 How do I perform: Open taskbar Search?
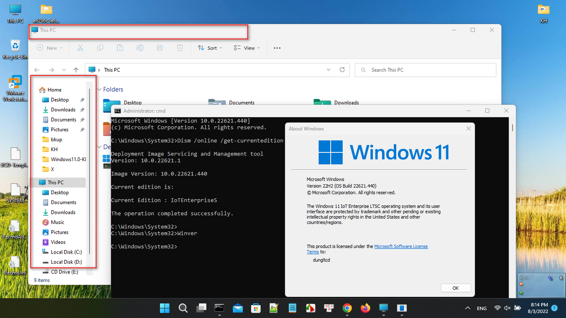point(183,308)
